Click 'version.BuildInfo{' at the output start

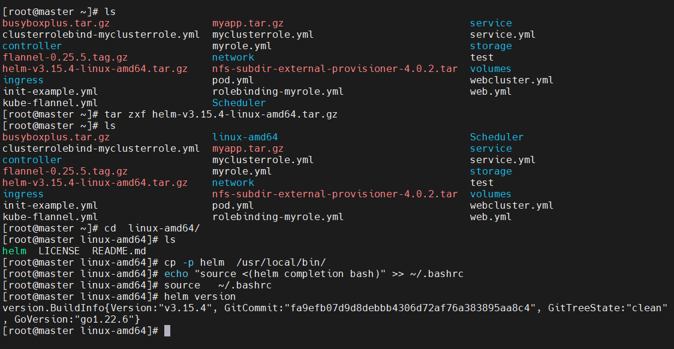(56, 308)
